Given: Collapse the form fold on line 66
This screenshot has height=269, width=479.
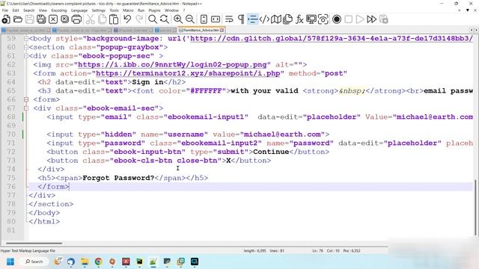Looking at the screenshot, I should (x=26, y=99).
